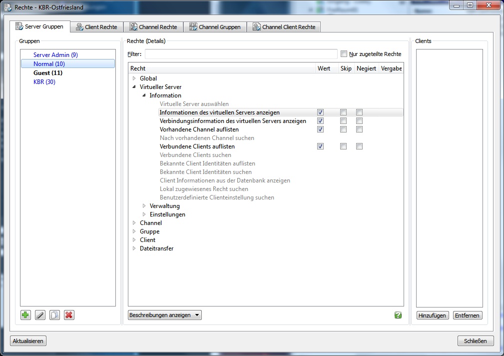This screenshot has height=356, width=504.
Task: Uncheck Wert for Vorhandene Channel auflisten
Action: 320,129
